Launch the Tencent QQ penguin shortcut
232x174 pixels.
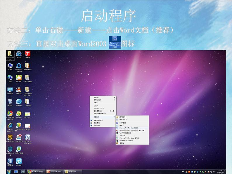(x=19, y=91)
